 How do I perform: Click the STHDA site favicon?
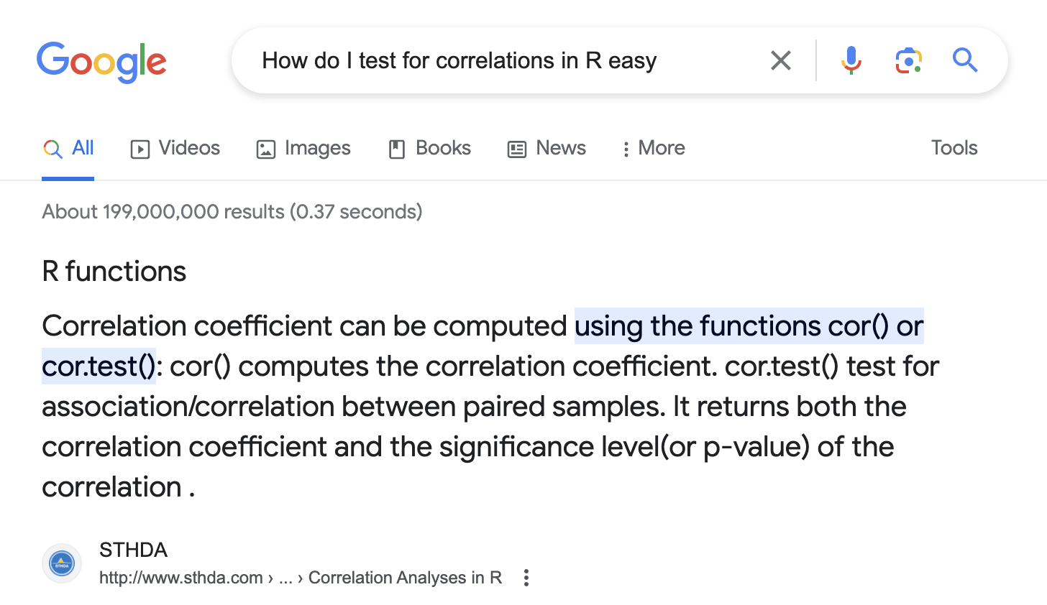62,563
